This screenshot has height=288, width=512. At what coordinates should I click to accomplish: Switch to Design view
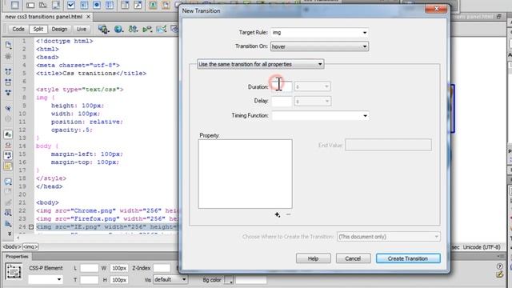tap(59, 29)
